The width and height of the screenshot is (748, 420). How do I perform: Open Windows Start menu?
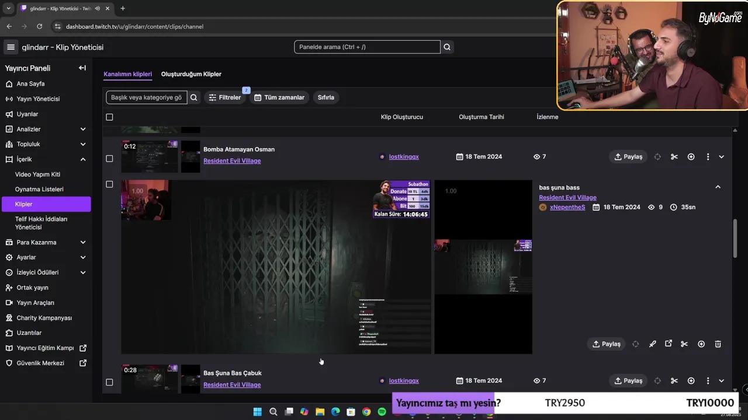tap(257, 412)
